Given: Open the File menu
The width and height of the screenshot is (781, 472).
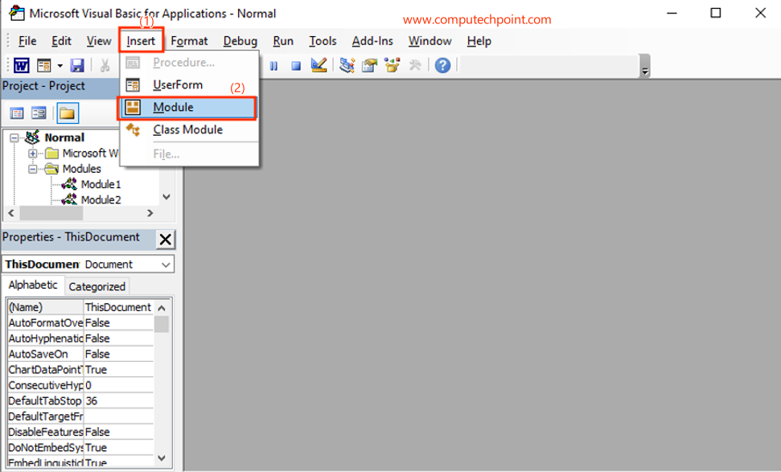Looking at the screenshot, I should (x=27, y=41).
